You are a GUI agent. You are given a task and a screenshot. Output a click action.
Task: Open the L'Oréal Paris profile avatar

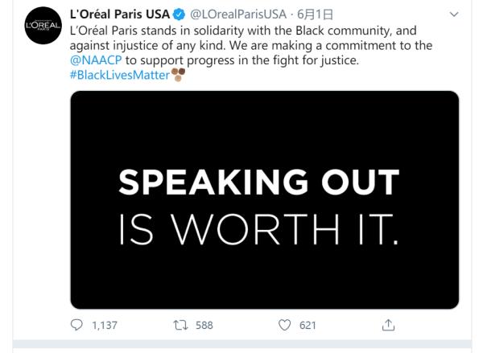point(43,26)
